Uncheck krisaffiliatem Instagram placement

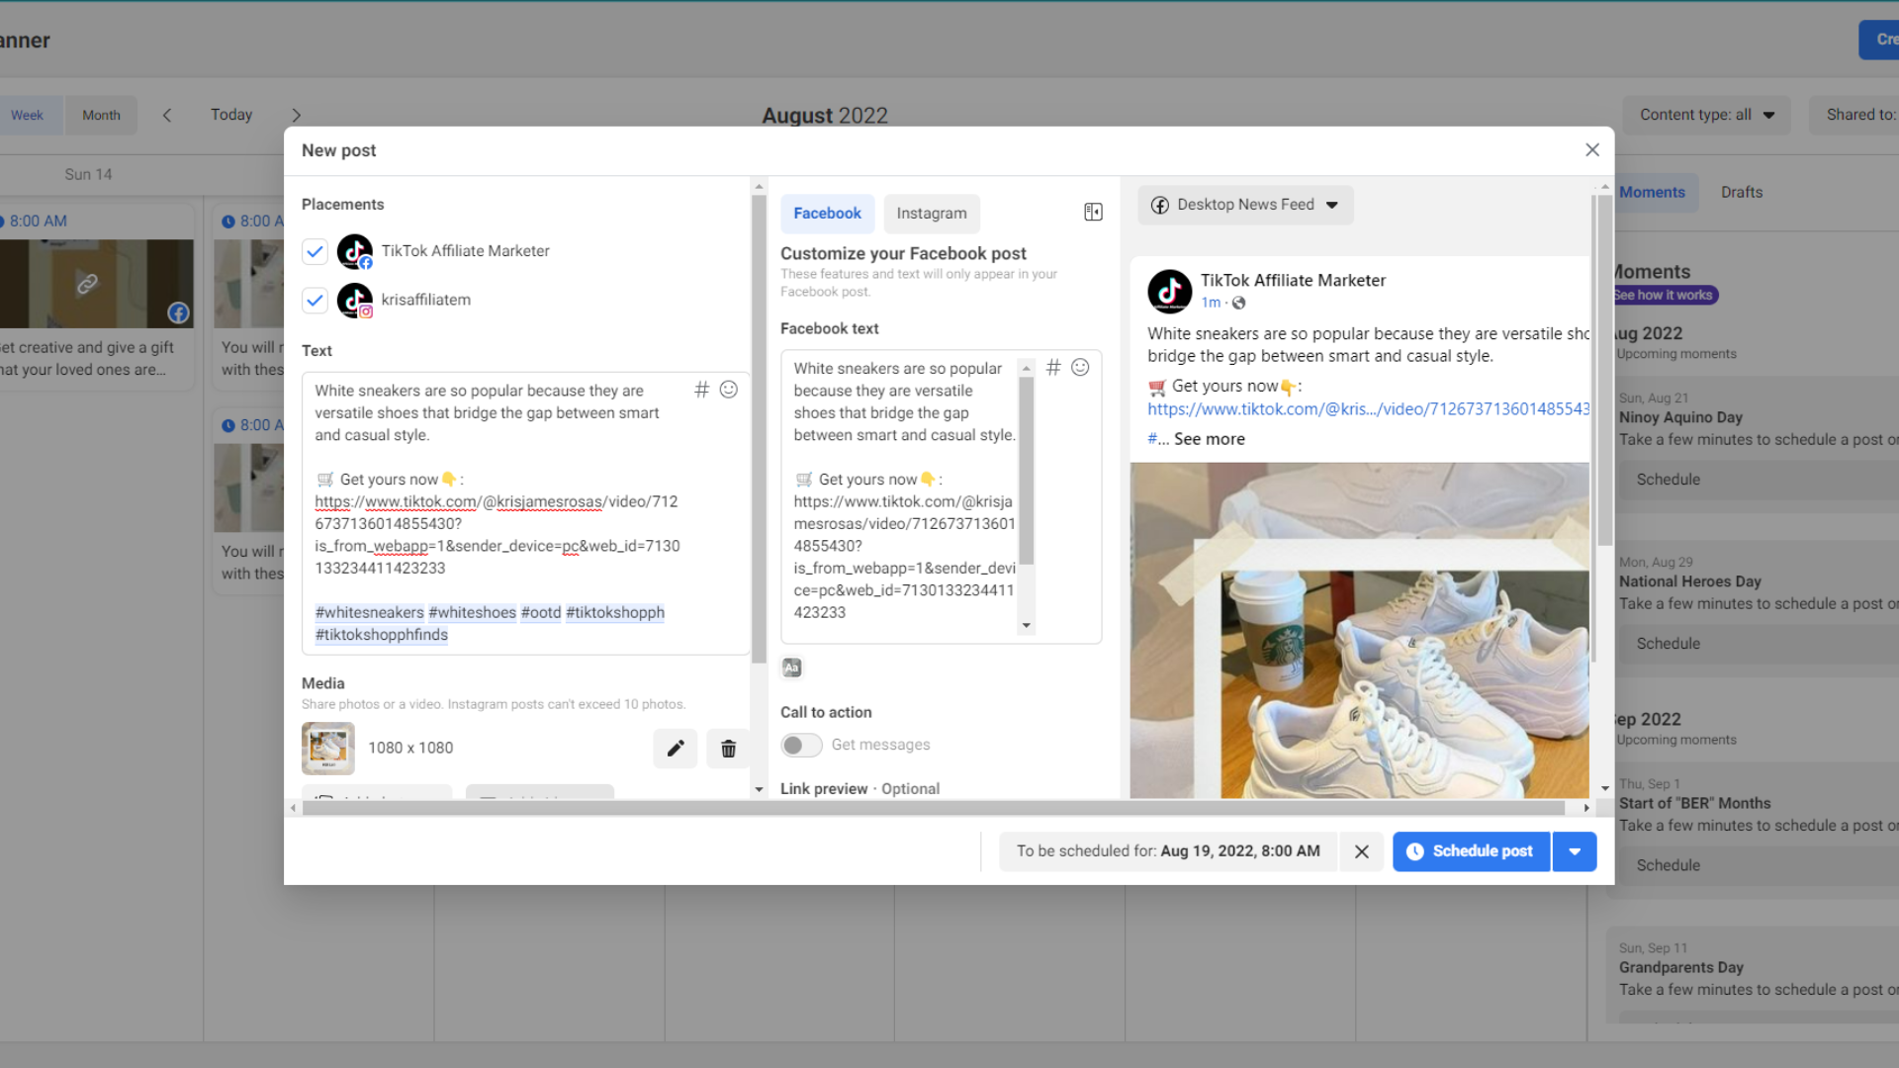pos(315,300)
